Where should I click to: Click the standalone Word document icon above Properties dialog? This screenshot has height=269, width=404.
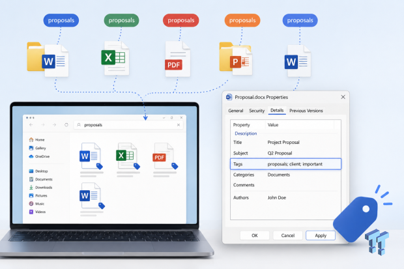pos(298,61)
